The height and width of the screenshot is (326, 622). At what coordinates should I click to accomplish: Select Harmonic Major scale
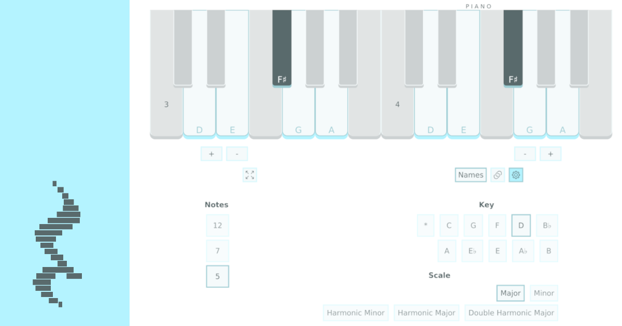point(426,313)
